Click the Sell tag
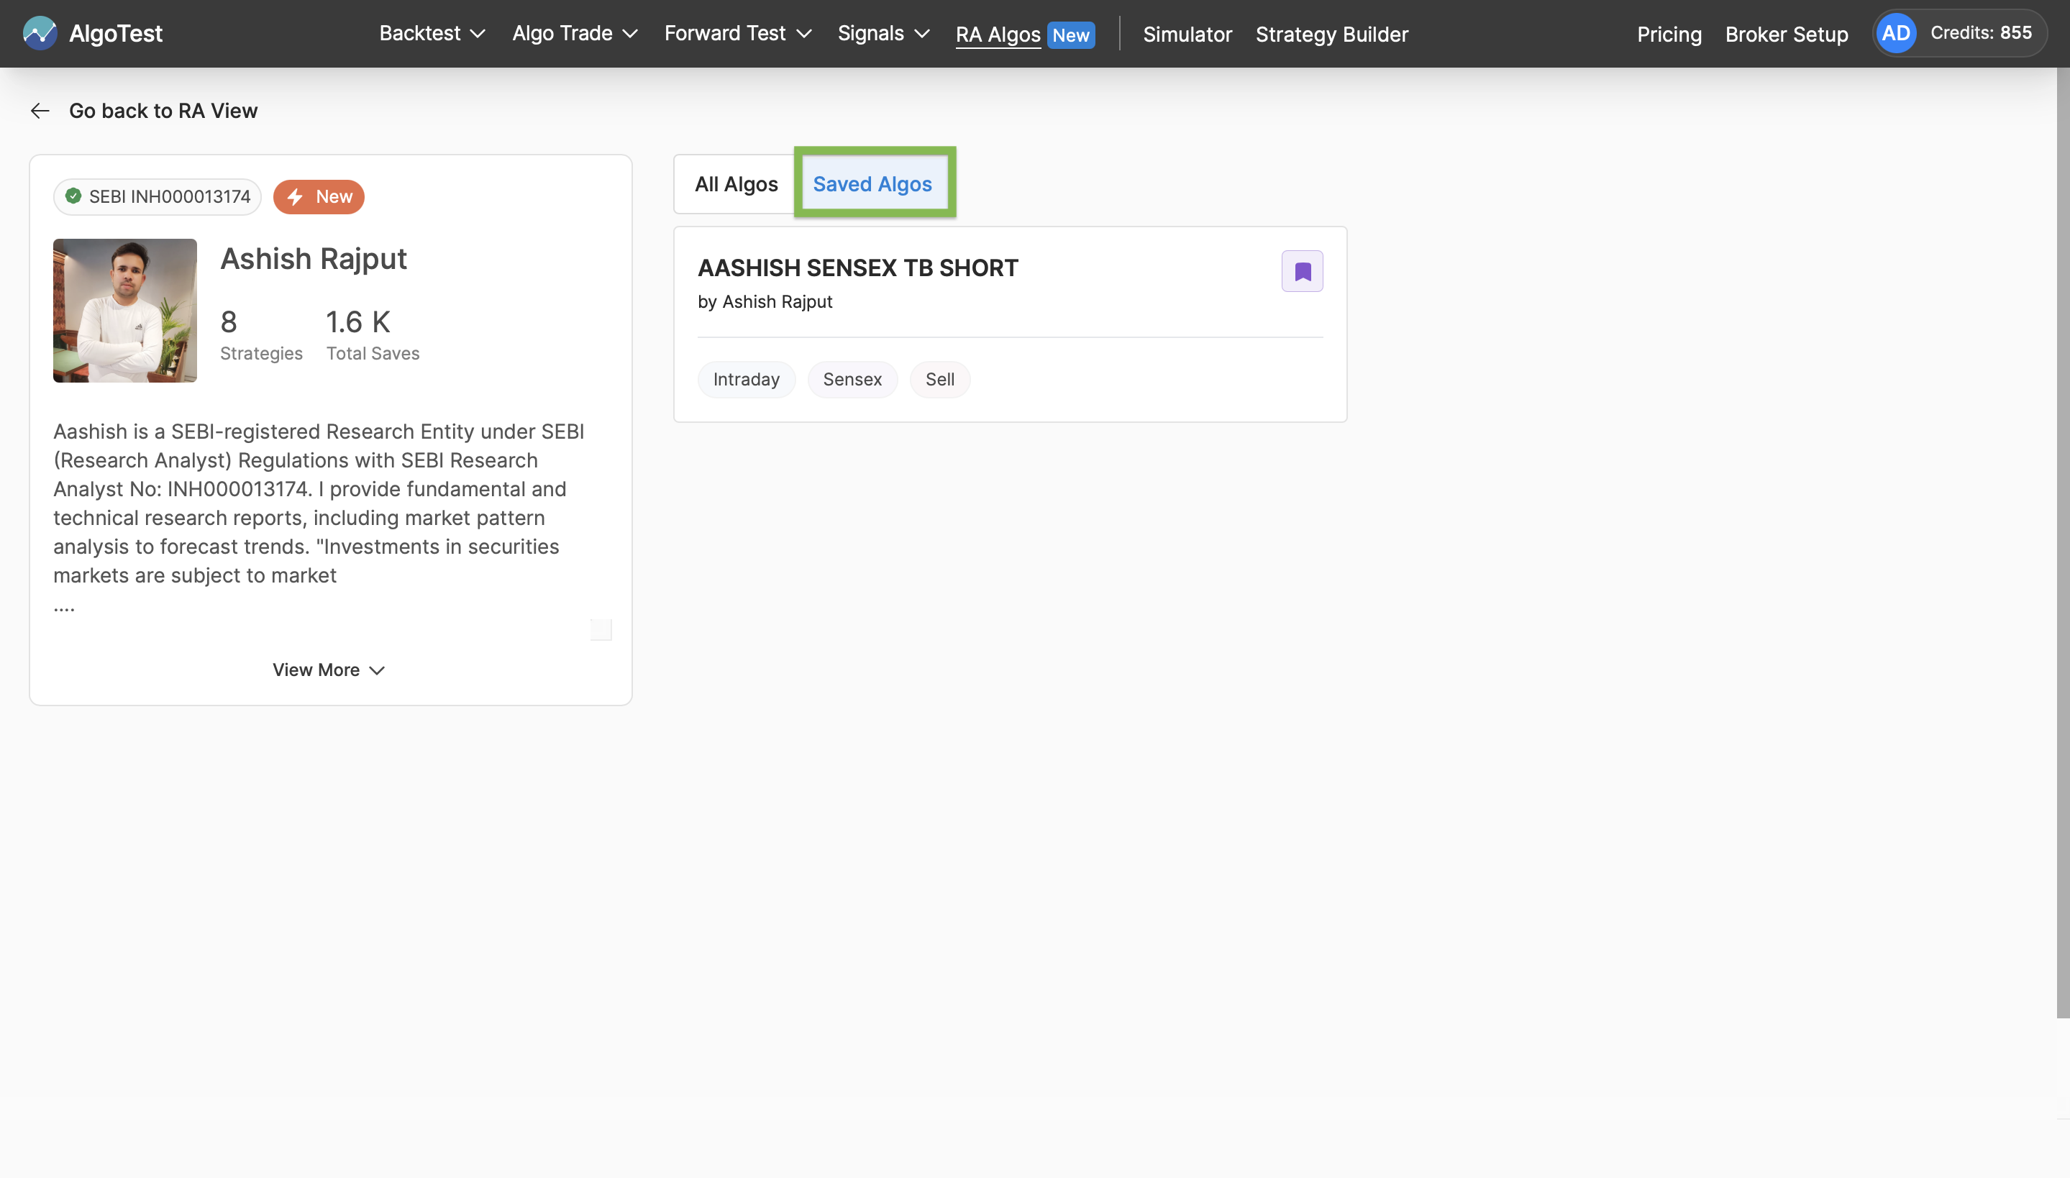Viewport: 2070px width, 1178px height. [939, 380]
